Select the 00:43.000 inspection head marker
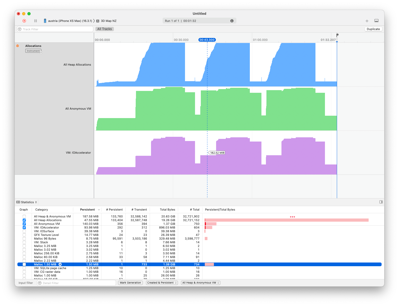Image resolution: width=399 pixels, height=306 pixels. (207, 40)
